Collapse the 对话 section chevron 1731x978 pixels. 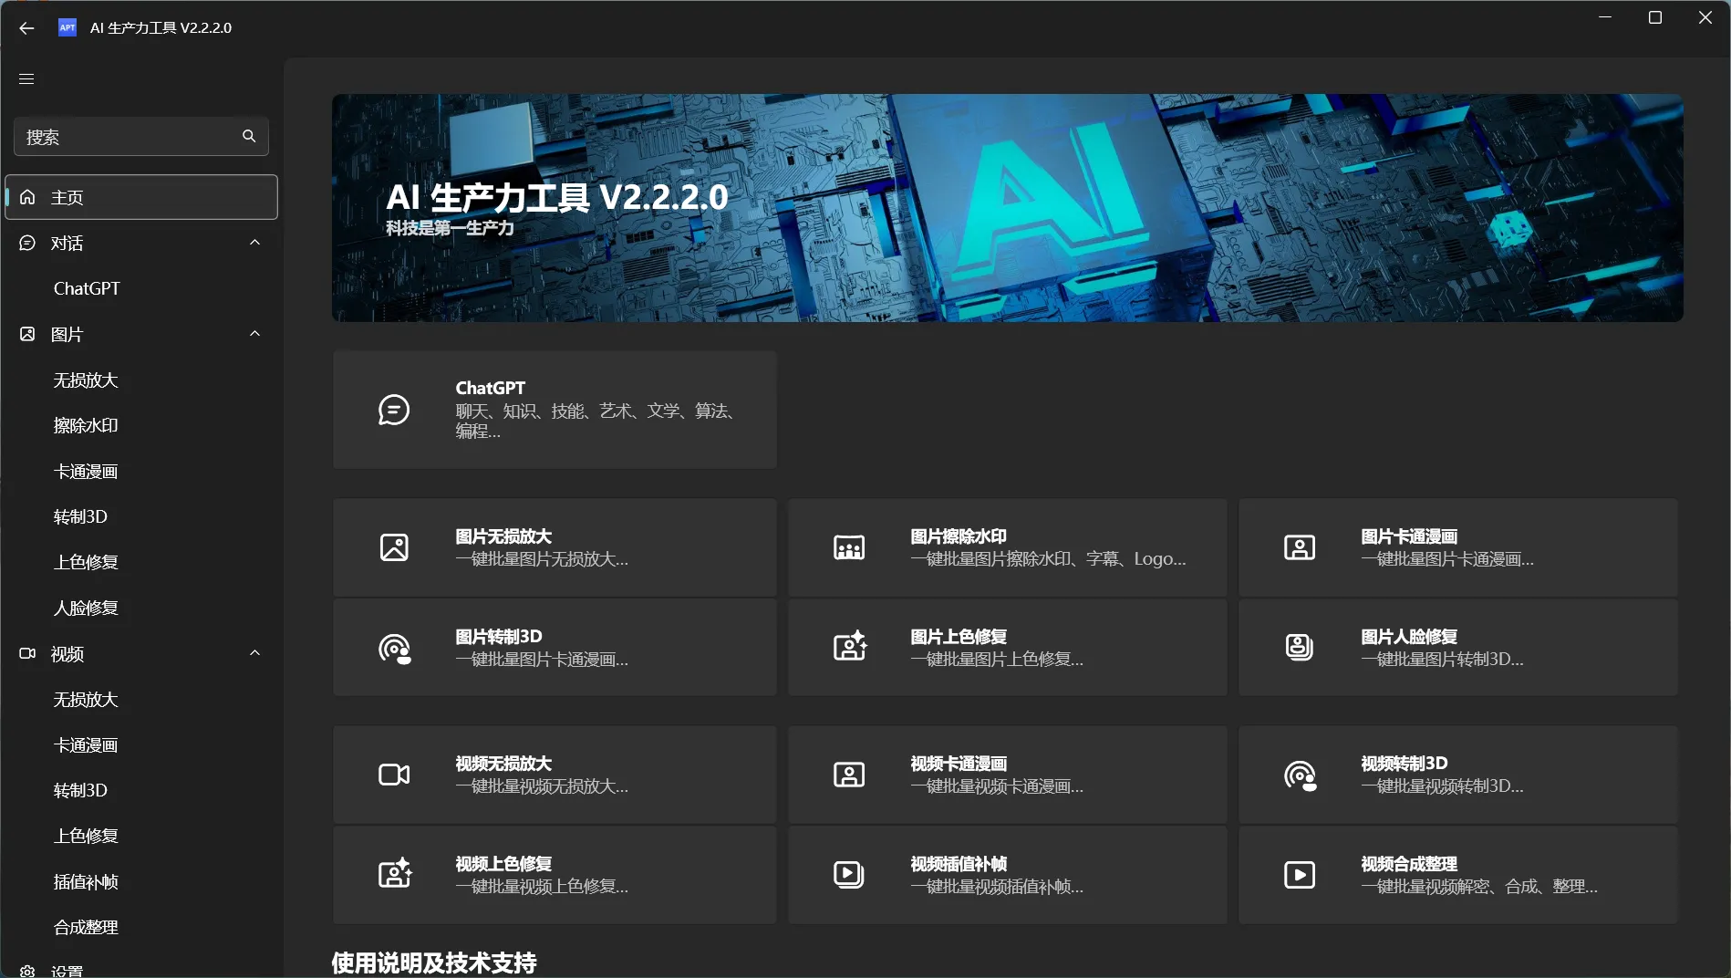click(255, 243)
